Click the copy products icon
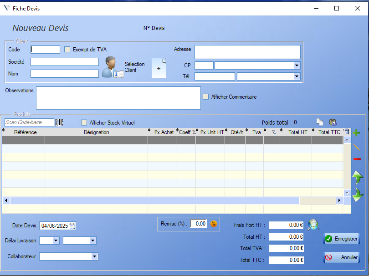 coord(320,122)
